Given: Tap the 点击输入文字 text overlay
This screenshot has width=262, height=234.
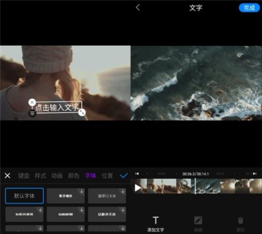Looking at the screenshot, I should pos(57,107).
